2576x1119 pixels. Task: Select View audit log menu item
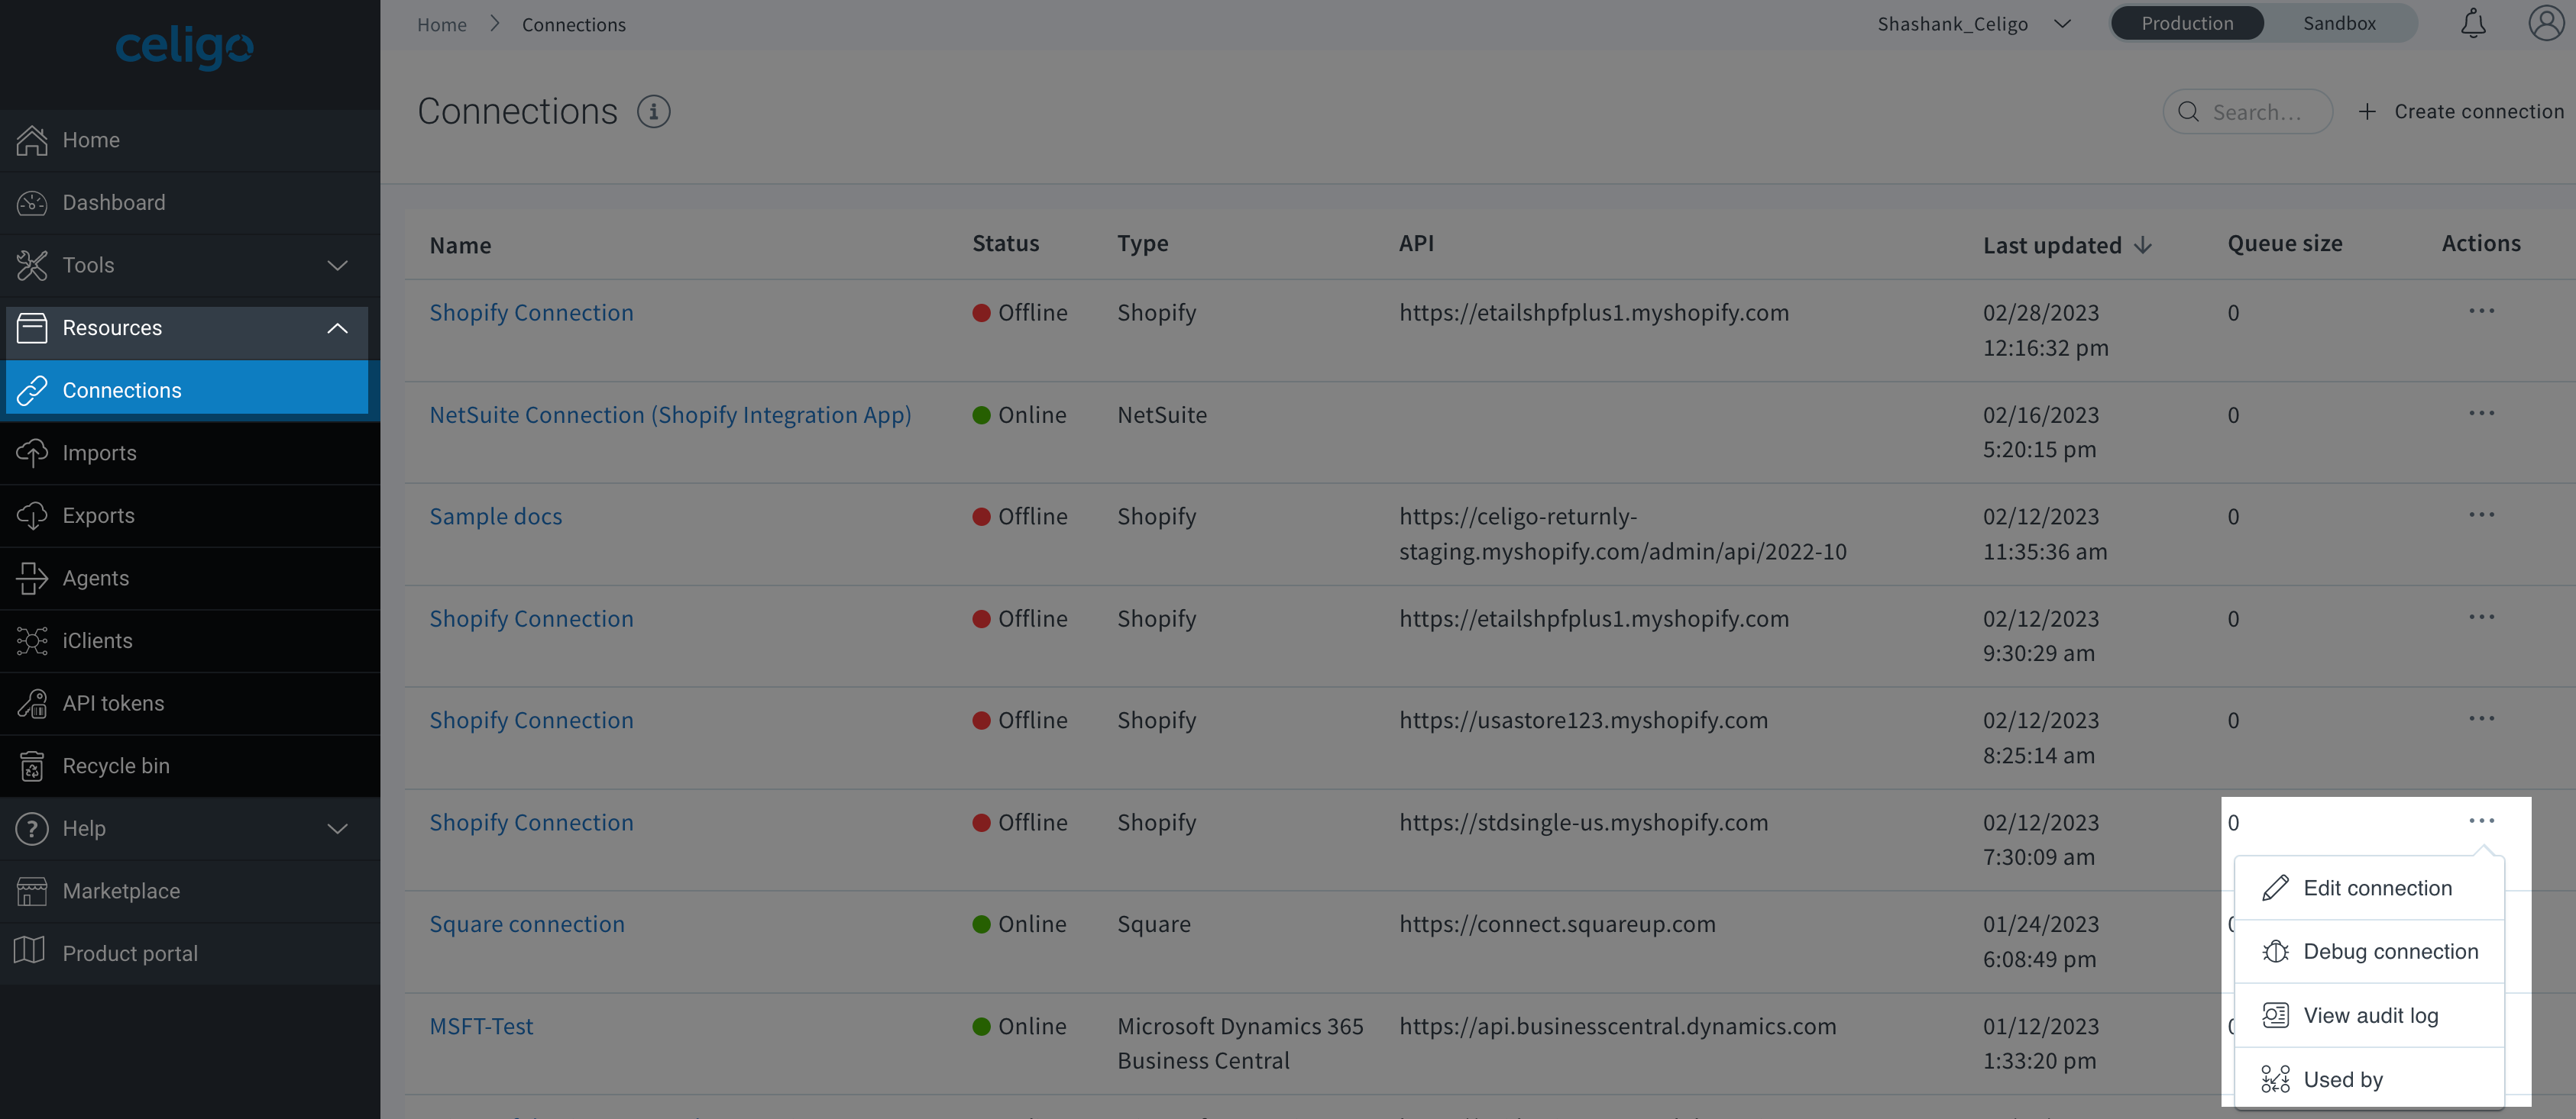click(2369, 1016)
